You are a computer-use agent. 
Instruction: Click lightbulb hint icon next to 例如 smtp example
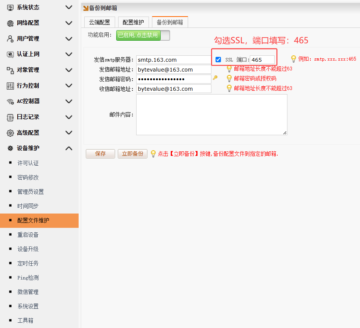(293, 59)
